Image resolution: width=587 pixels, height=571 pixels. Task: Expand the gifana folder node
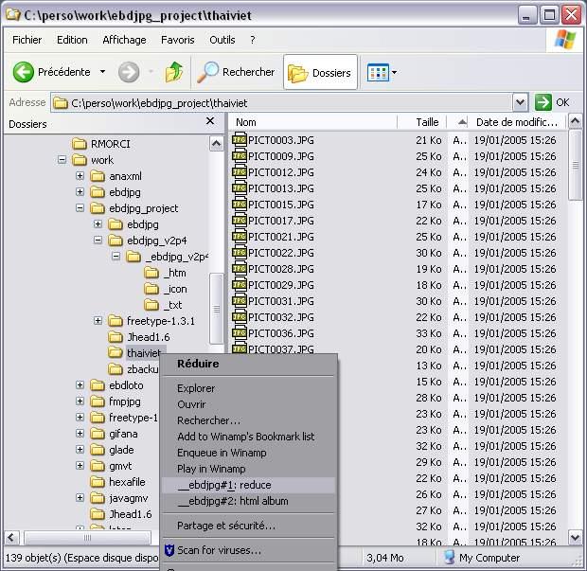(80, 433)
